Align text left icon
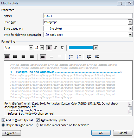Image resolution: width=134 pixels, height=138 pixels. point(7,57)
